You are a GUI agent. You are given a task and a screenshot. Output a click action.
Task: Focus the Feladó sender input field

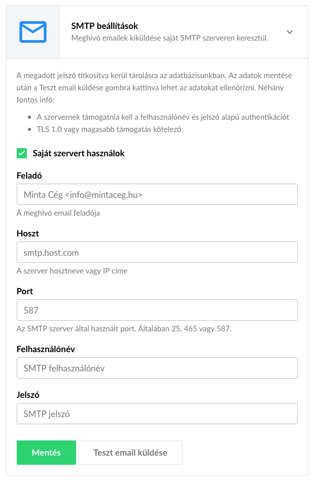pyautogui.click(x=157, y=194)
